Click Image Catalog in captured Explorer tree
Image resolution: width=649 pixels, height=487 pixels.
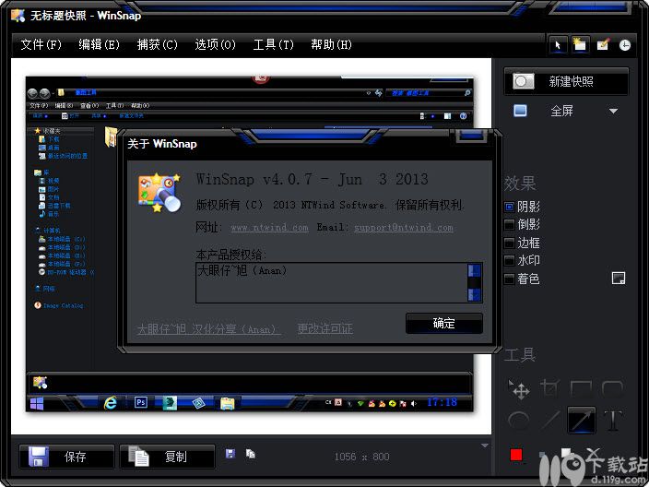(x=64, y=305)
